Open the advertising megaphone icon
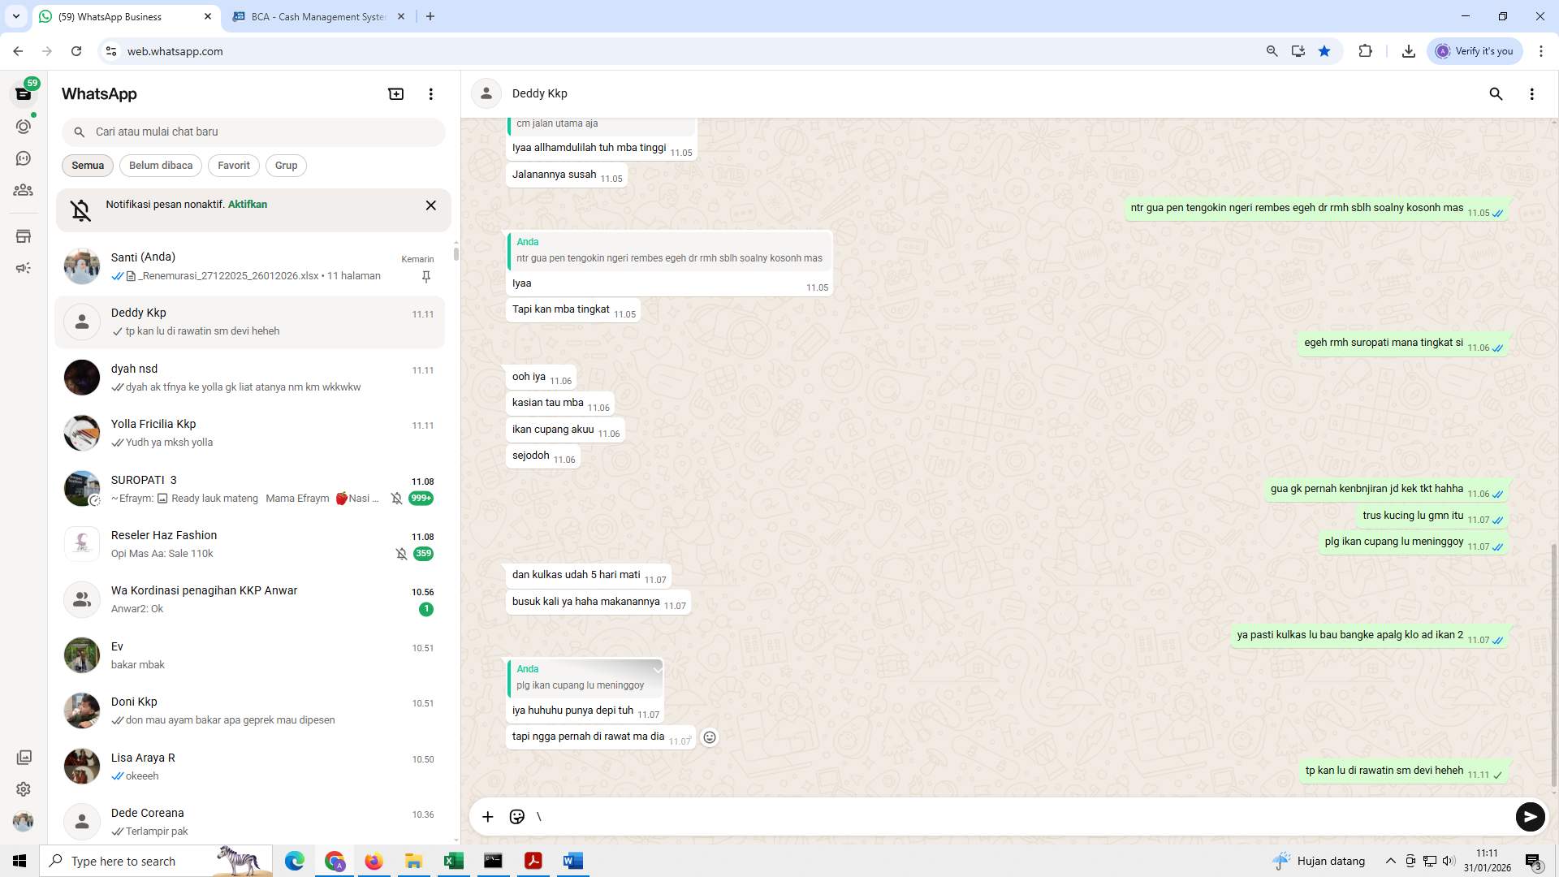This screenshot has height=877, width=1559. (24, 268)
